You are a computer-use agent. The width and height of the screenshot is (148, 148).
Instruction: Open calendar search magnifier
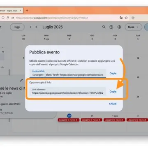[x=104, y=27]
